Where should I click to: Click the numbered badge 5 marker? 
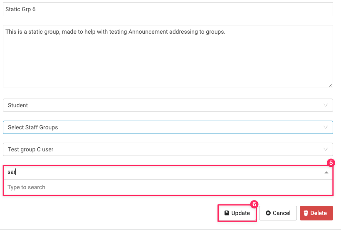pyautogui.click(x=331, y=163)
